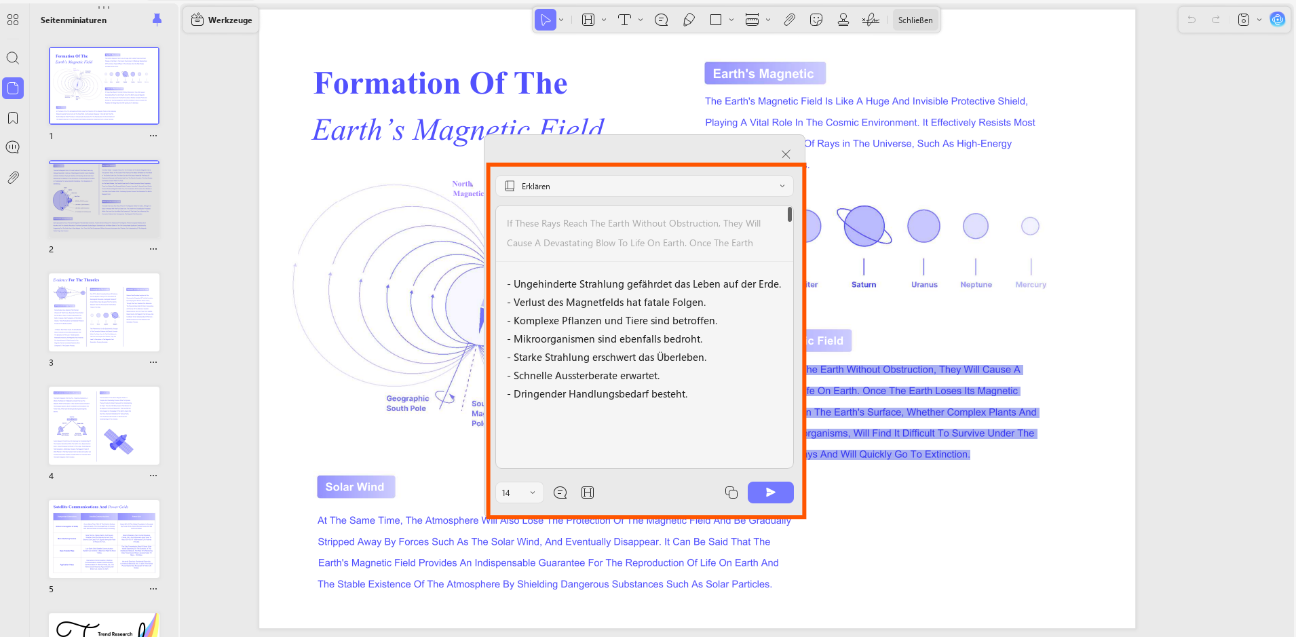Add result as highlight in popup

tap(588, 493)
